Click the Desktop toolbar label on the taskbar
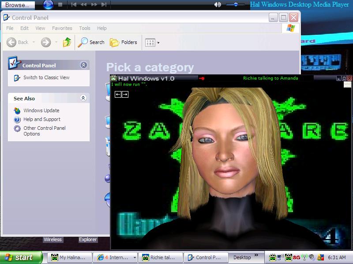This screenshot has height=264, width=353. (242, 257)
